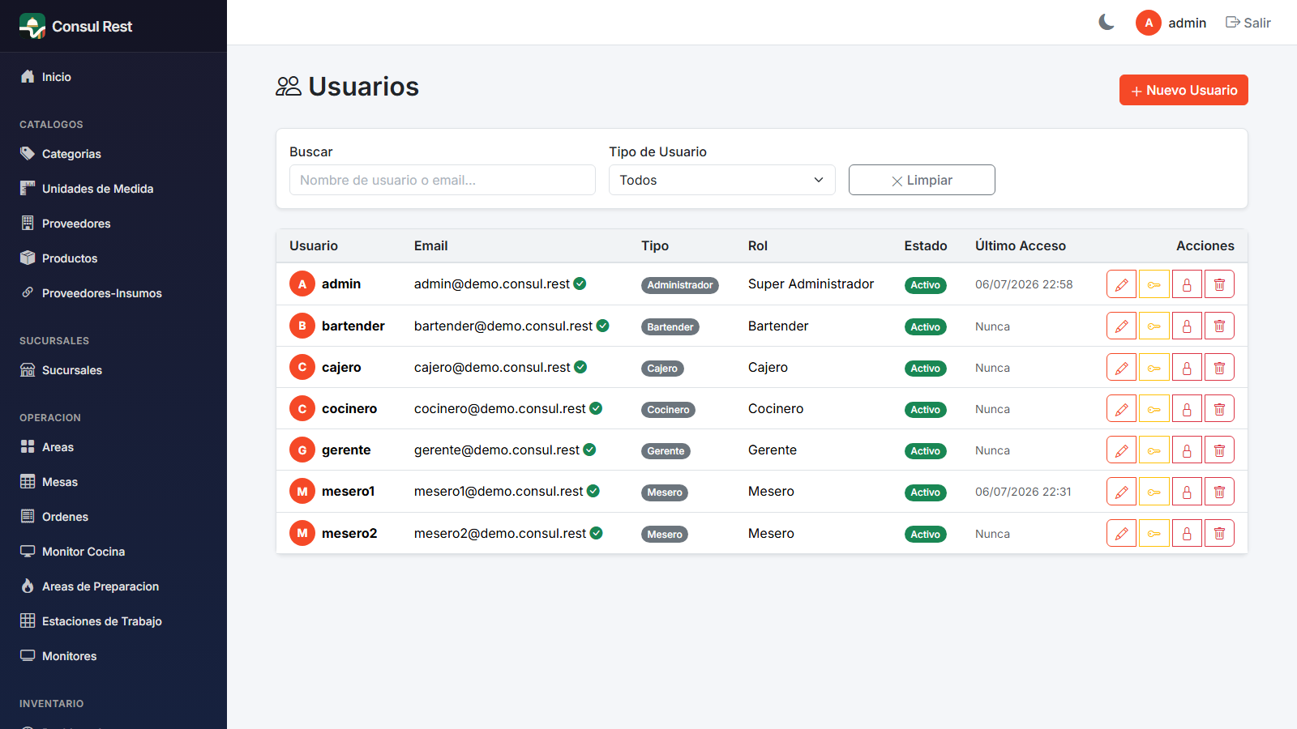
Task: Click the key icon for the admin user
Action: (1154, 284)
